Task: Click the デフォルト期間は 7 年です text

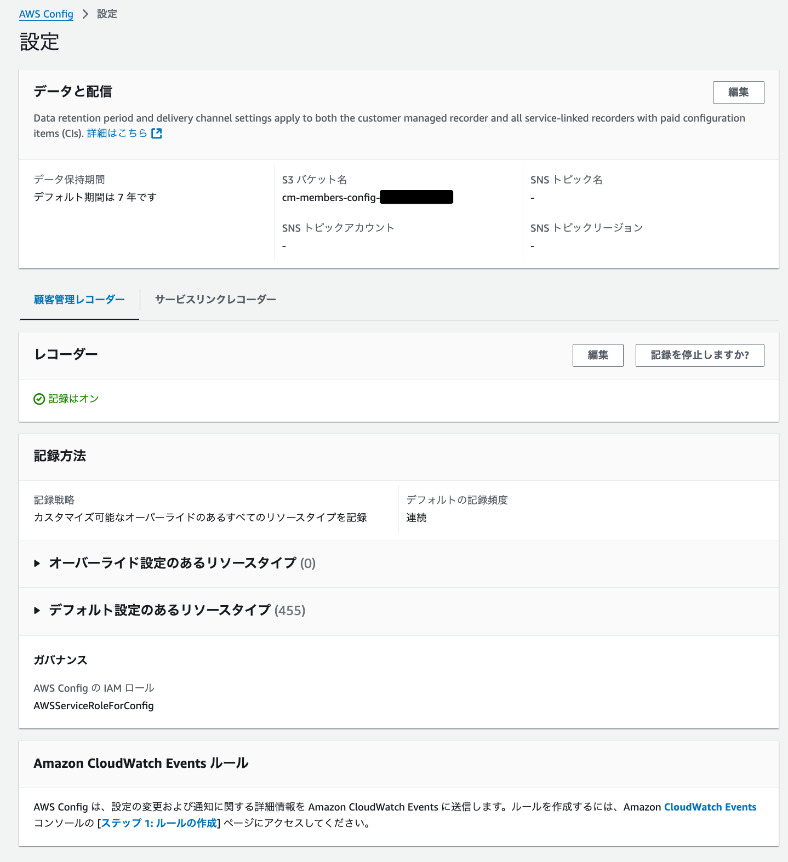Action: 95,197
